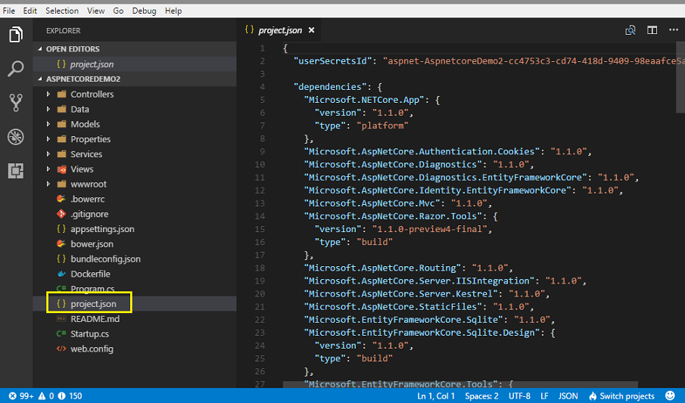
Task: Click Ln 1, Col 1 in status bar
Action: (435, 396)
